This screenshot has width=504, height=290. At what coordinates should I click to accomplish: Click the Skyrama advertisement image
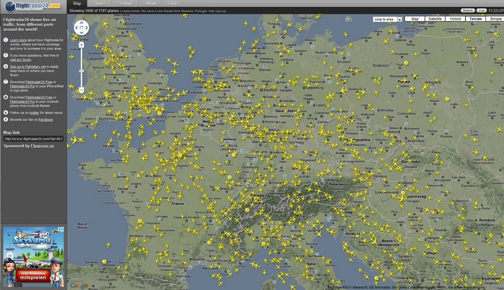point(33,257)
